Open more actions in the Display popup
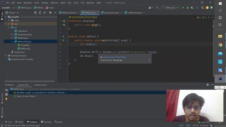Image resolution: width=226 pixels, height=127 pixels. click(149, 60)
